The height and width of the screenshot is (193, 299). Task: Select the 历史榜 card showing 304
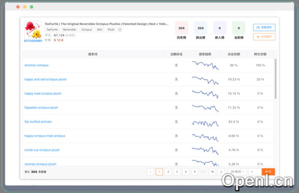[181, 30]
